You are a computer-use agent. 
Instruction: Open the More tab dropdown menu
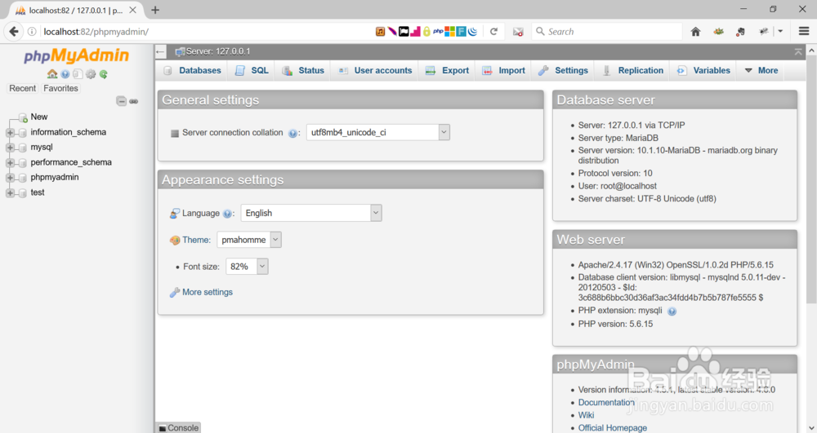click(761, 71)
